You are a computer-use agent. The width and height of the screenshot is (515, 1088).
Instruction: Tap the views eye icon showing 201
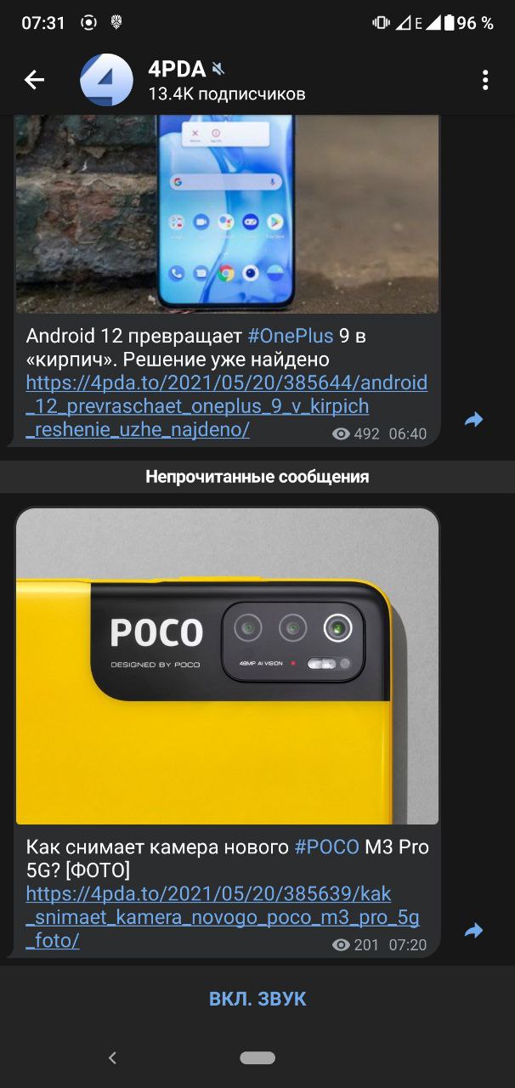point(341,945)
